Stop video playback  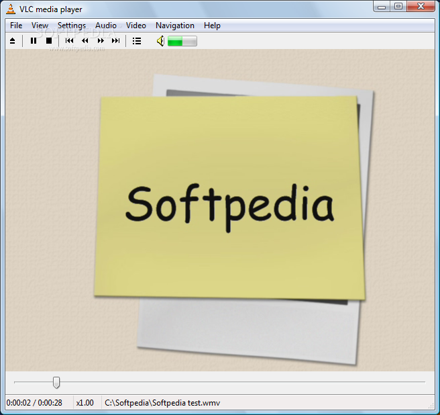[x=49, y=41]
